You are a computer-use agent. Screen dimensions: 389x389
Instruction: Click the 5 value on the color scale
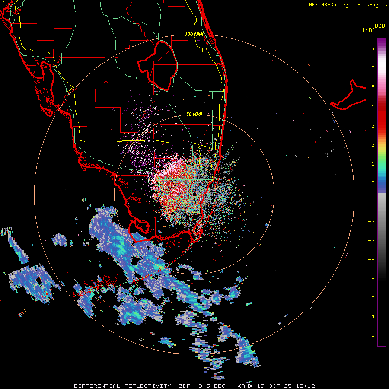tap(373, 87)
